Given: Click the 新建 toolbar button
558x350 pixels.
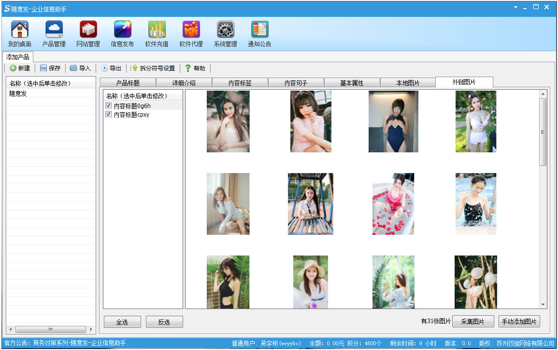Looking at the screenshot, I should click(x=20, y=68).
